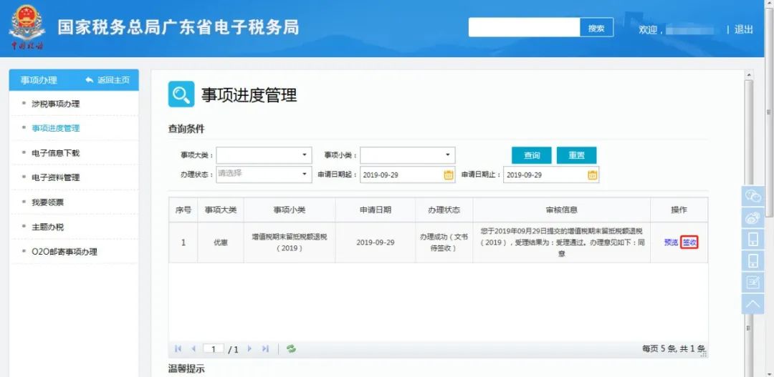Open 电子资料管理 in the sidebar
The width and height of the screenshot is (774, 377).
click(x=55, y=177)
